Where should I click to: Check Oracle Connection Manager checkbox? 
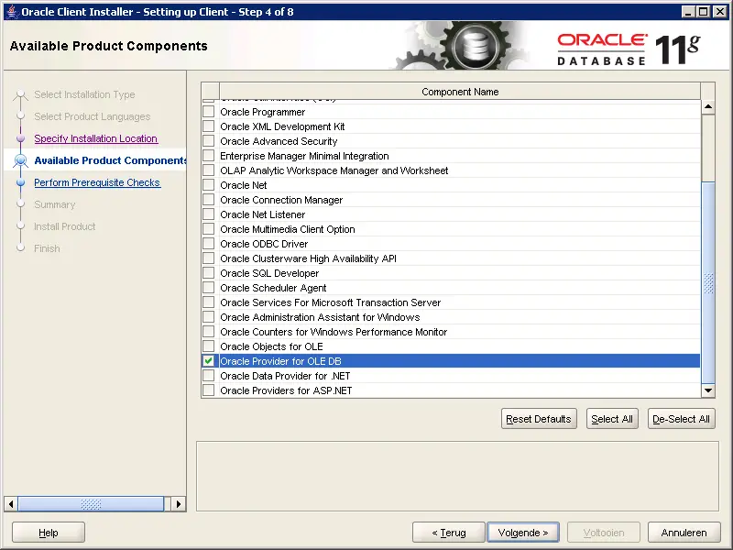click(209, 200)
